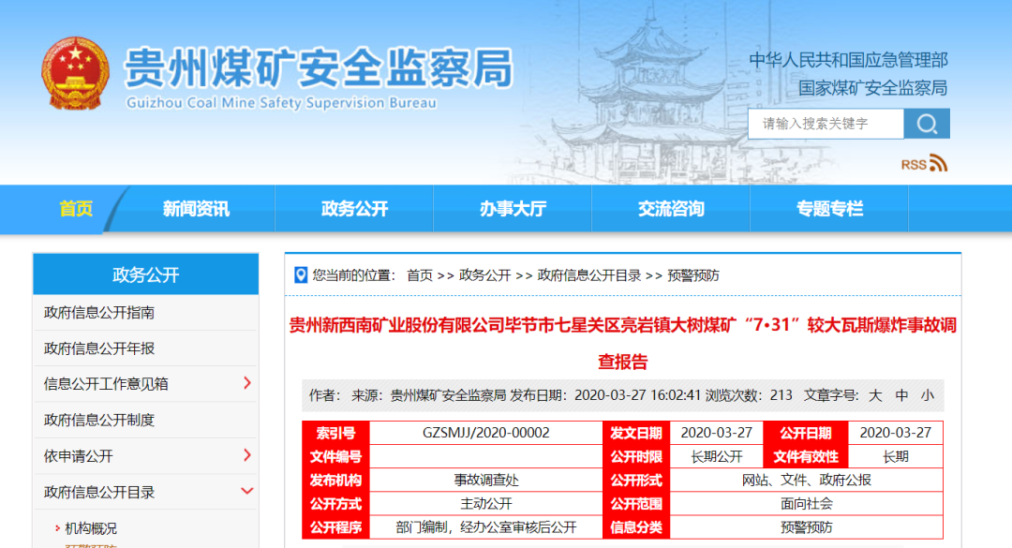This screenshot has height=548, width=1012.
Task: Click the 文件有效性 table header cell
Action: click(x=806, y=456)
